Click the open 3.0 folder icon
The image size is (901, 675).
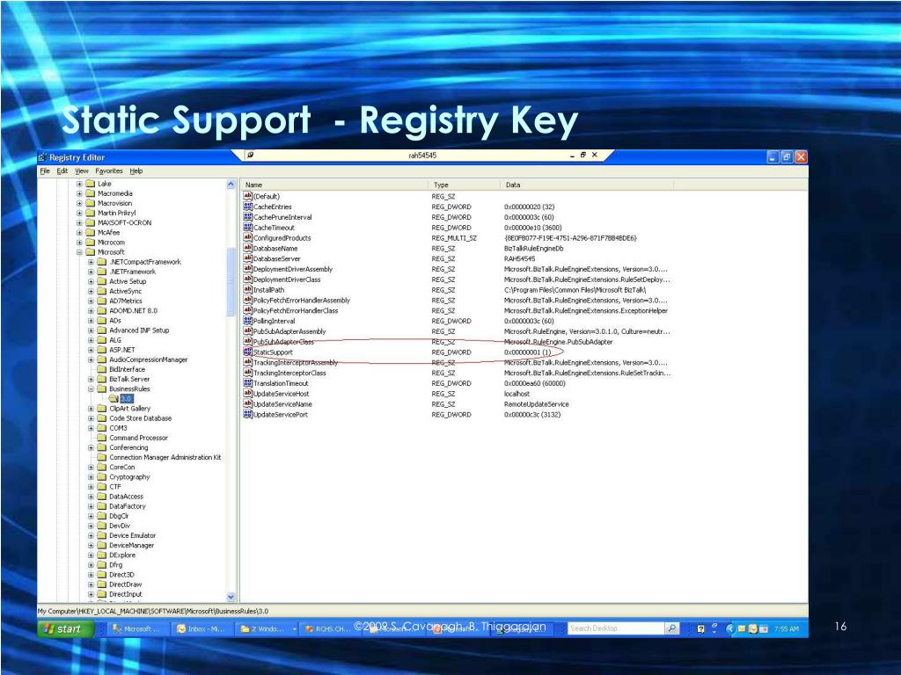click(x=114, y=398)
